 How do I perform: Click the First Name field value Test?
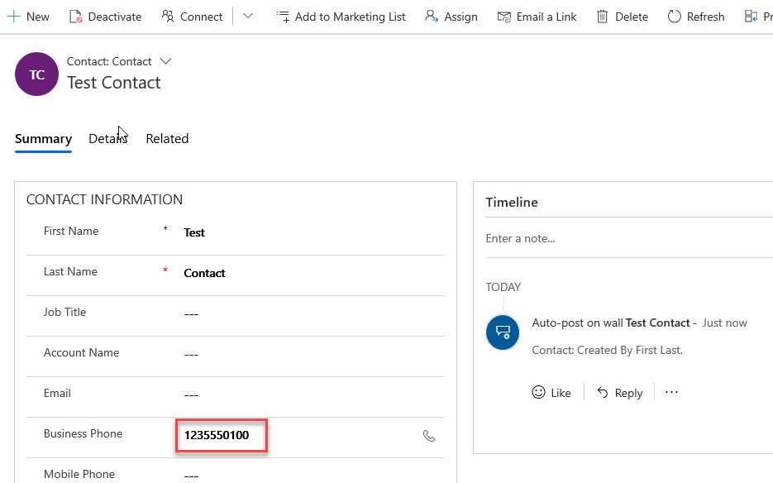click(194, 232)
